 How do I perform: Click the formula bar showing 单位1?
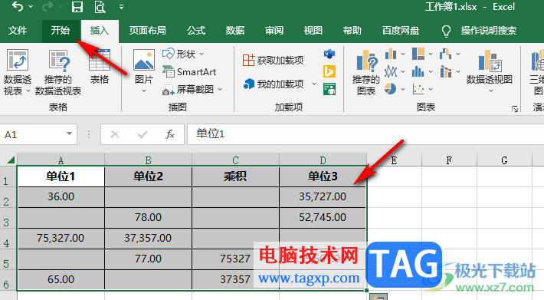365,134
